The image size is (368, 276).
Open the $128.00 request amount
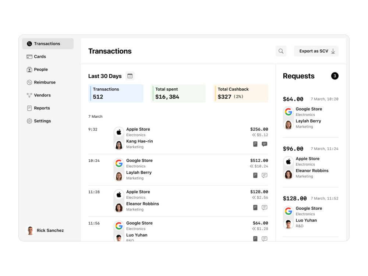click(295, 199)
